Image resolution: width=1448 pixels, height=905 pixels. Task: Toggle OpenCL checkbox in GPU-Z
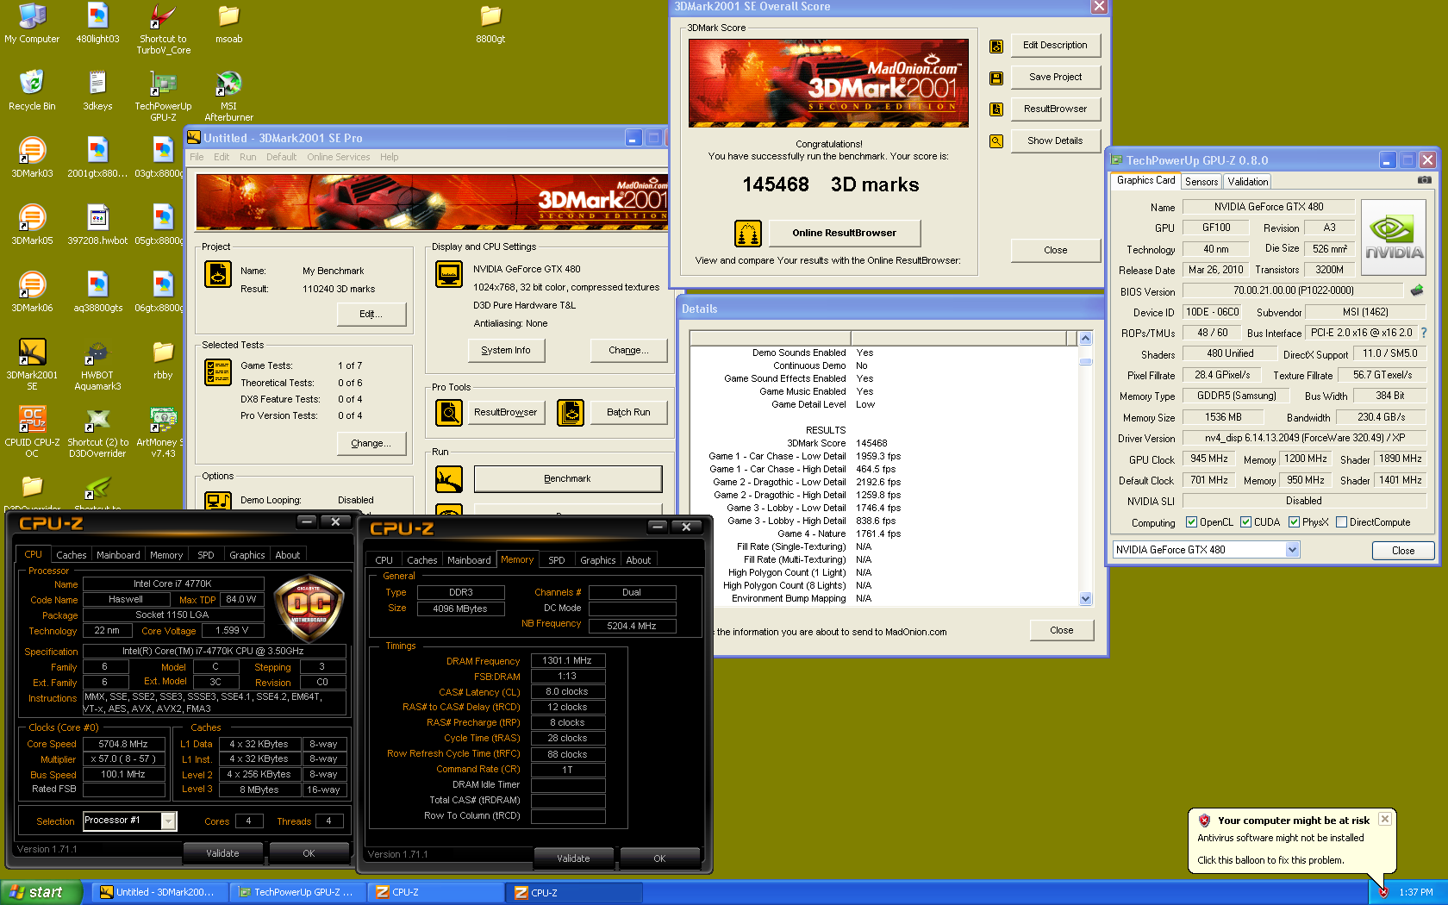(1191, 522)
